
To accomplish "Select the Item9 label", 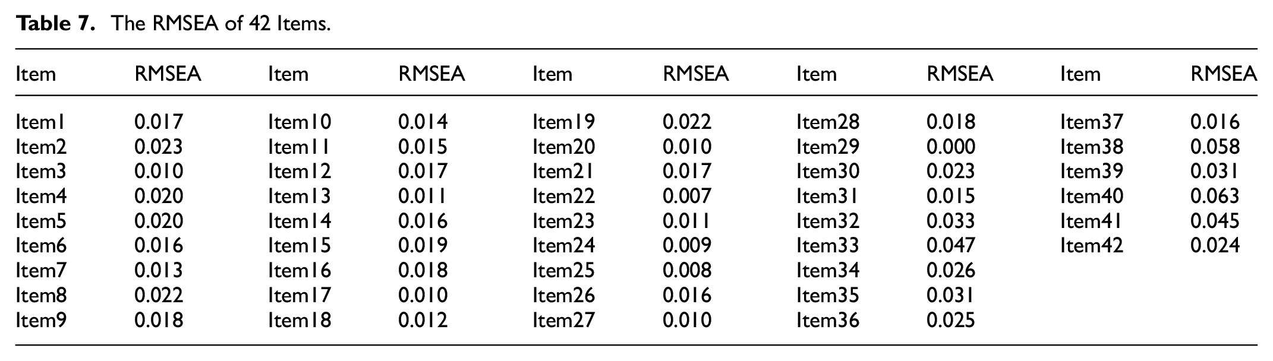I will tap(41, 320).
